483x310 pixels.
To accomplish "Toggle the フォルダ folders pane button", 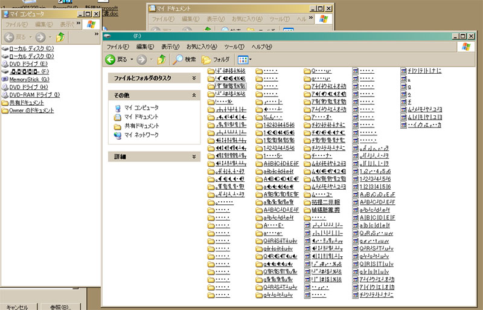I will (216, 59).
